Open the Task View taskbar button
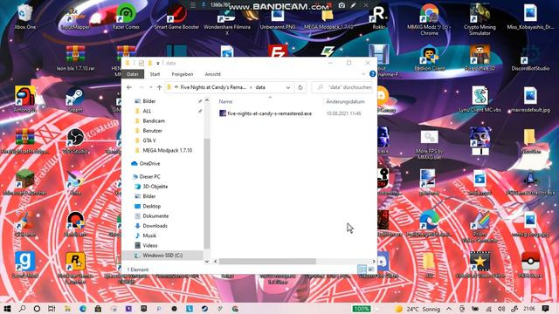Screen dimensions: 559x314 click(52, 309)
